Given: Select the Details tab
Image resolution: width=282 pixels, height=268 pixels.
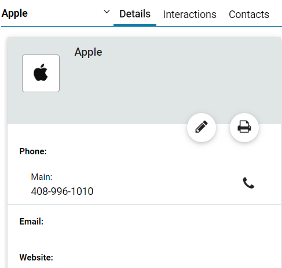Looking at the screenshot, I should pos(135,14).
